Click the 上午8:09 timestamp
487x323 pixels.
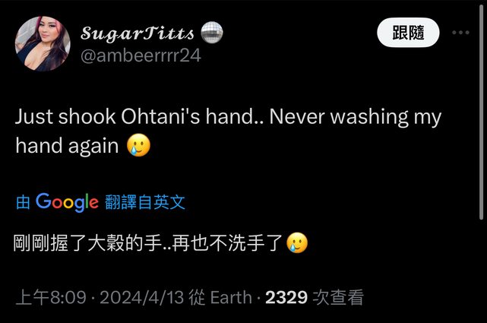coord(51,297)
